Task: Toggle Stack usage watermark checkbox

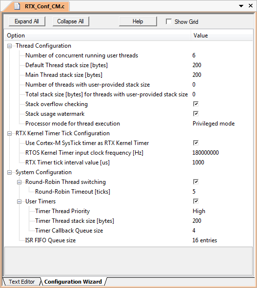Action: pos(196,114)
